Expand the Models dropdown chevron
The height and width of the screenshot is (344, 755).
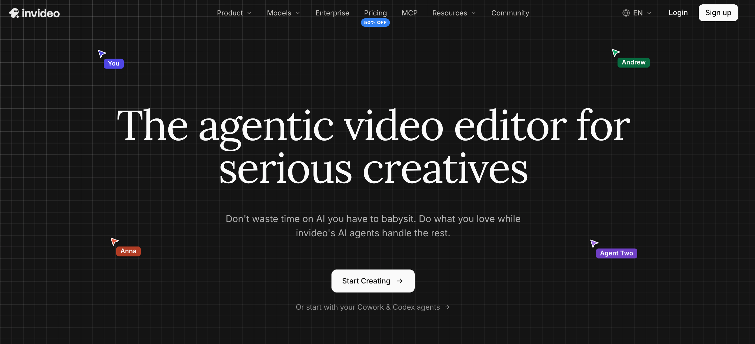(298, 13)
